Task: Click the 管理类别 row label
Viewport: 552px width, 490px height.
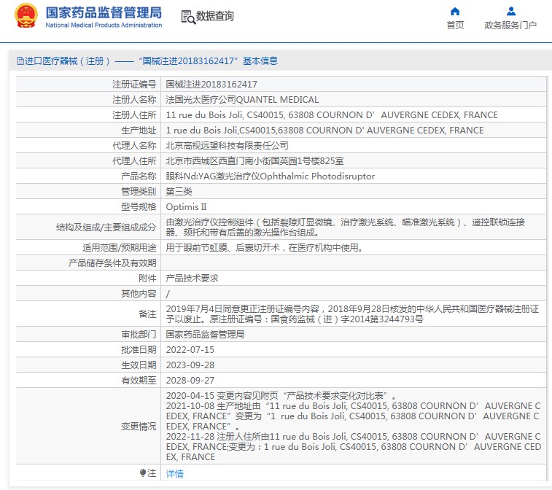Action: click(139, 192)
